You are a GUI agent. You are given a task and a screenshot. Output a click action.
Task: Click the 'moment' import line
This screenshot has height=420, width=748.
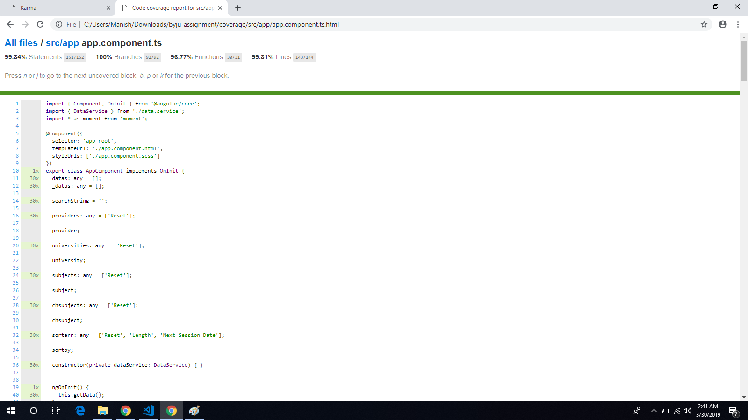click(x=96, y=119)
